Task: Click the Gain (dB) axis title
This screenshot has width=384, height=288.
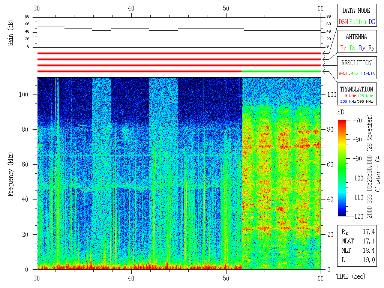Action: click(x=10, y=32)
